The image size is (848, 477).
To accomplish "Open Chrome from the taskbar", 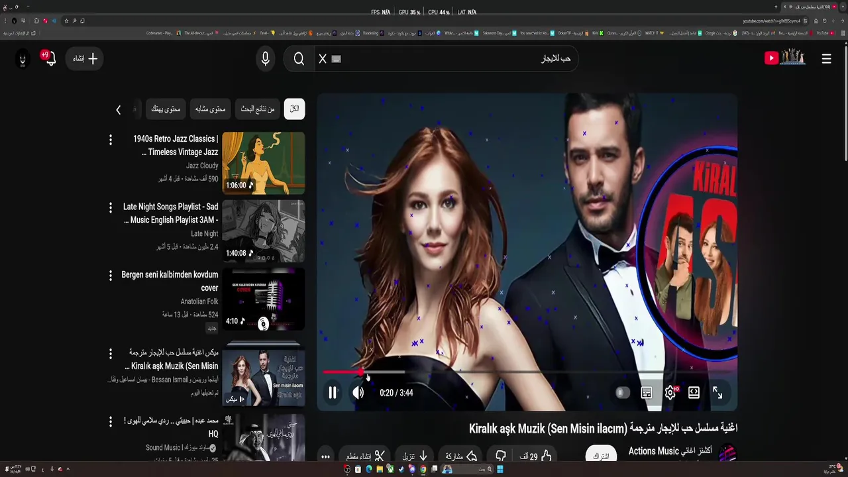I will point(423,469).
